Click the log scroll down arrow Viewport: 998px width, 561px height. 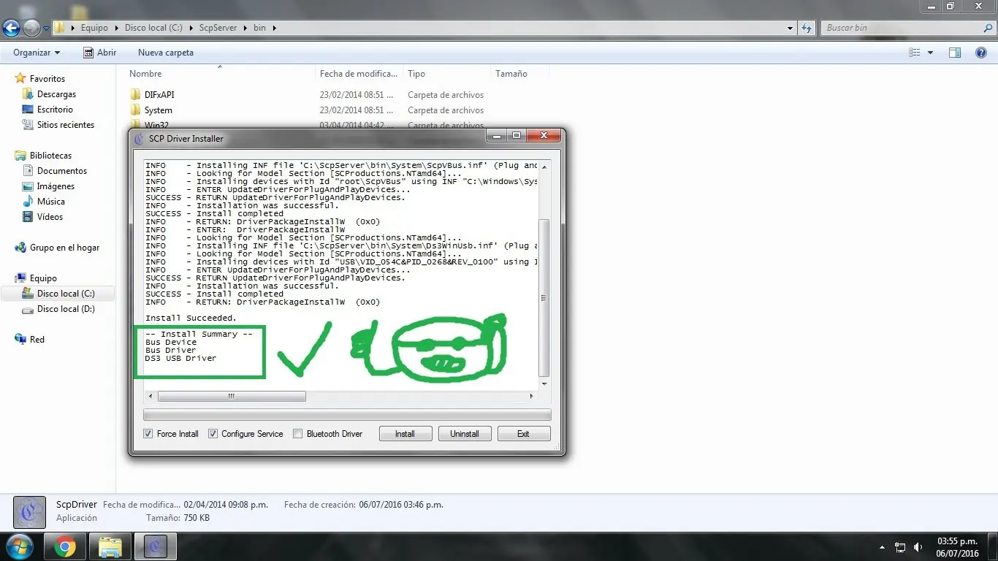(544, 383)
